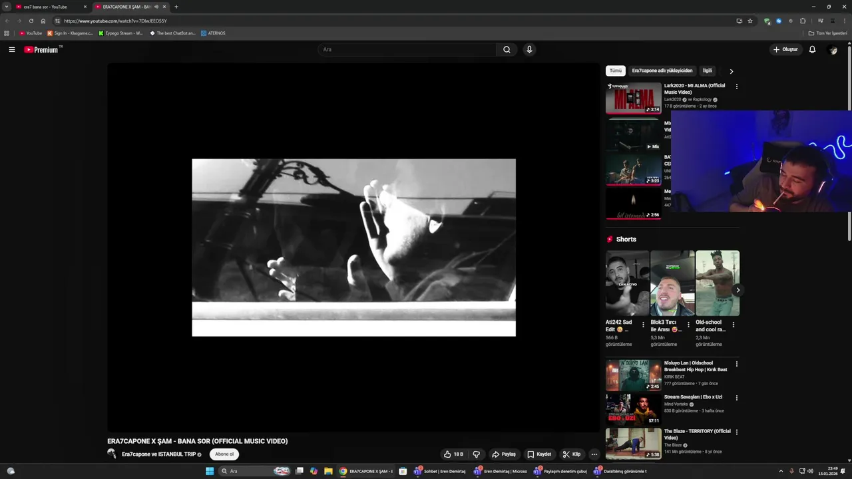The width and height of the screenshot is (852, 479).
Task: Bookmark this page with star icon
Action: coord(750,21)
